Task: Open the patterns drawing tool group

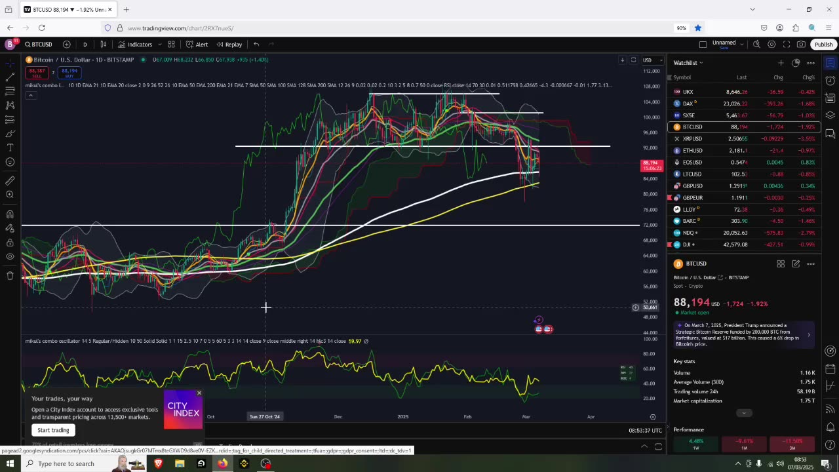Action: click(x=10, y=105)
